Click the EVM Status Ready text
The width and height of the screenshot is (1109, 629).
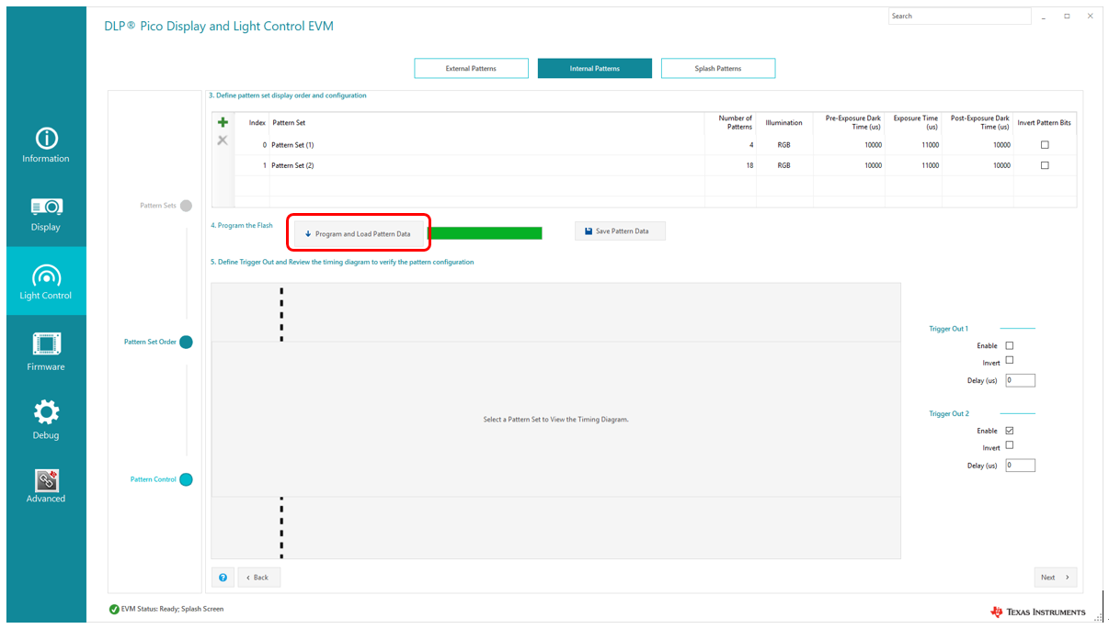coord(173,609)
